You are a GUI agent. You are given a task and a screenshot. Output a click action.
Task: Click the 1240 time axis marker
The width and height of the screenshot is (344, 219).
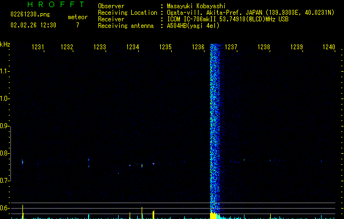(329, 47)
